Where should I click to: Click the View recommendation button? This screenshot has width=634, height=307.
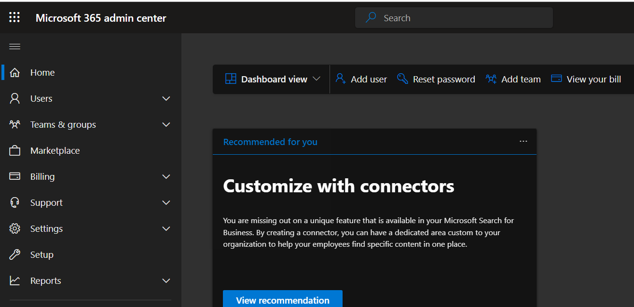283,299
